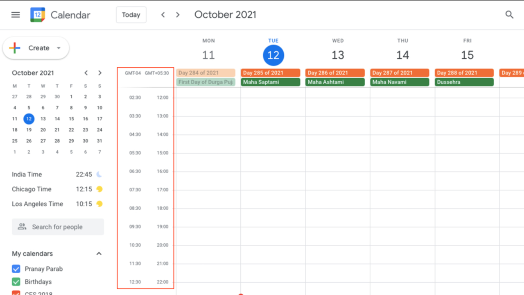Toggle the CES 2018 calendar checkbox
524x295 pixels.
click(16, 293)
